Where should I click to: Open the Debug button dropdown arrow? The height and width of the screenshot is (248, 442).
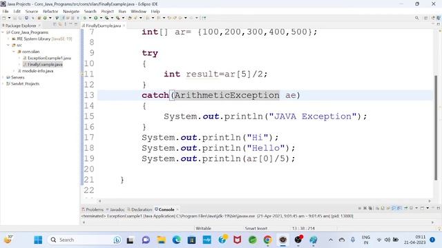pyautogui.click(x=90, y=18)
